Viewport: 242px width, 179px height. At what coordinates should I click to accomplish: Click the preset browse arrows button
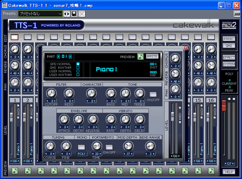coord(67,14)
